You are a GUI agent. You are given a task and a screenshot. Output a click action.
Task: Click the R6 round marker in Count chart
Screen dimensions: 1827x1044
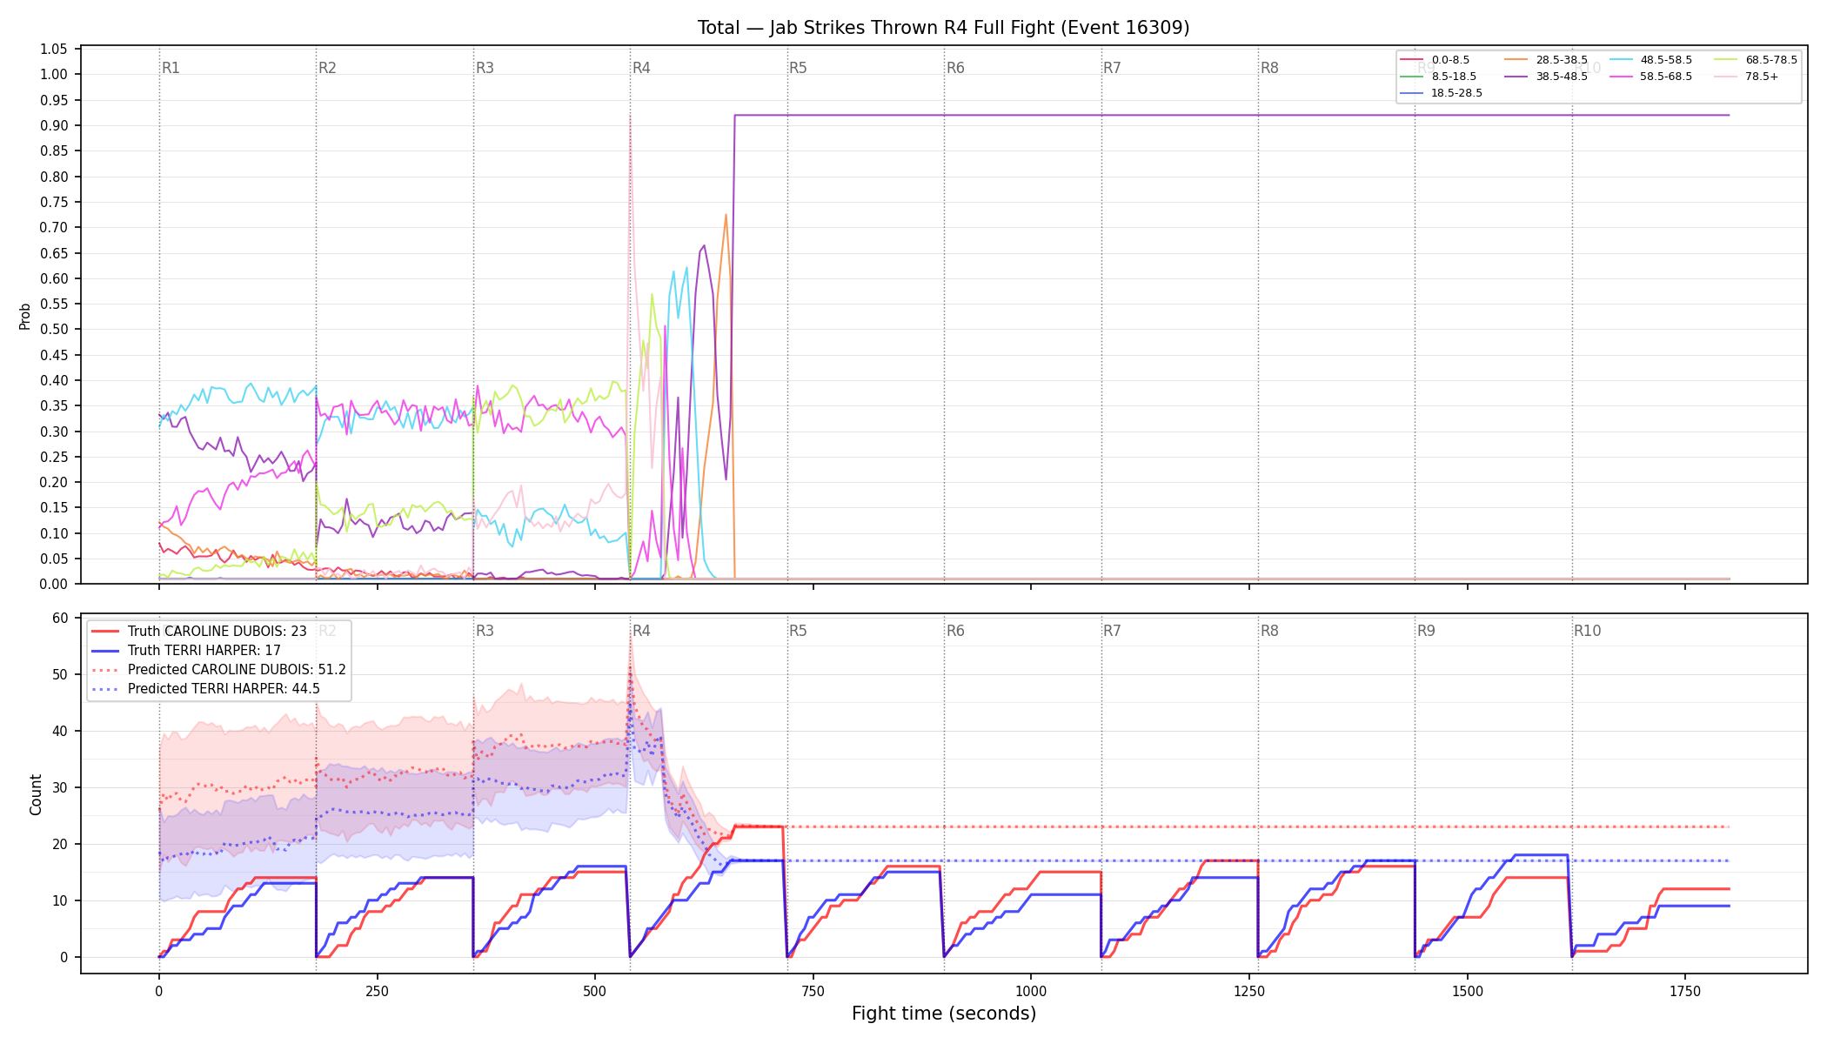[x=955, y=631]
